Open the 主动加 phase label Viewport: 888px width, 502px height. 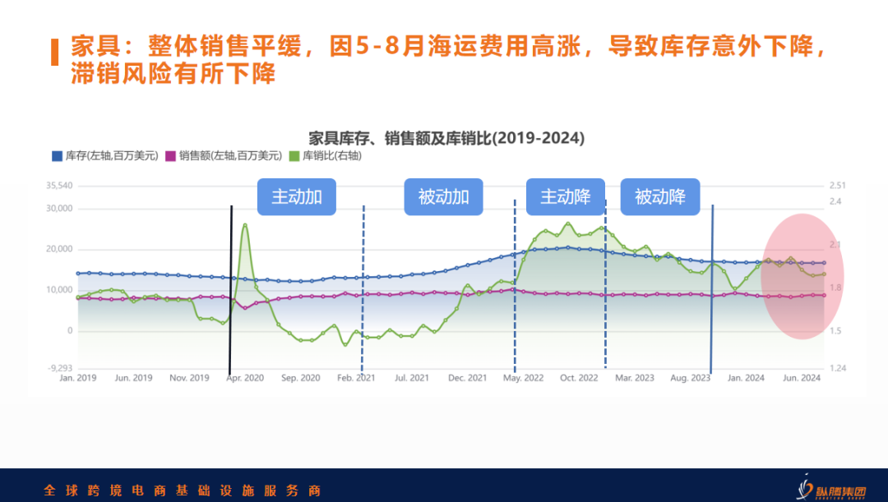297,196
